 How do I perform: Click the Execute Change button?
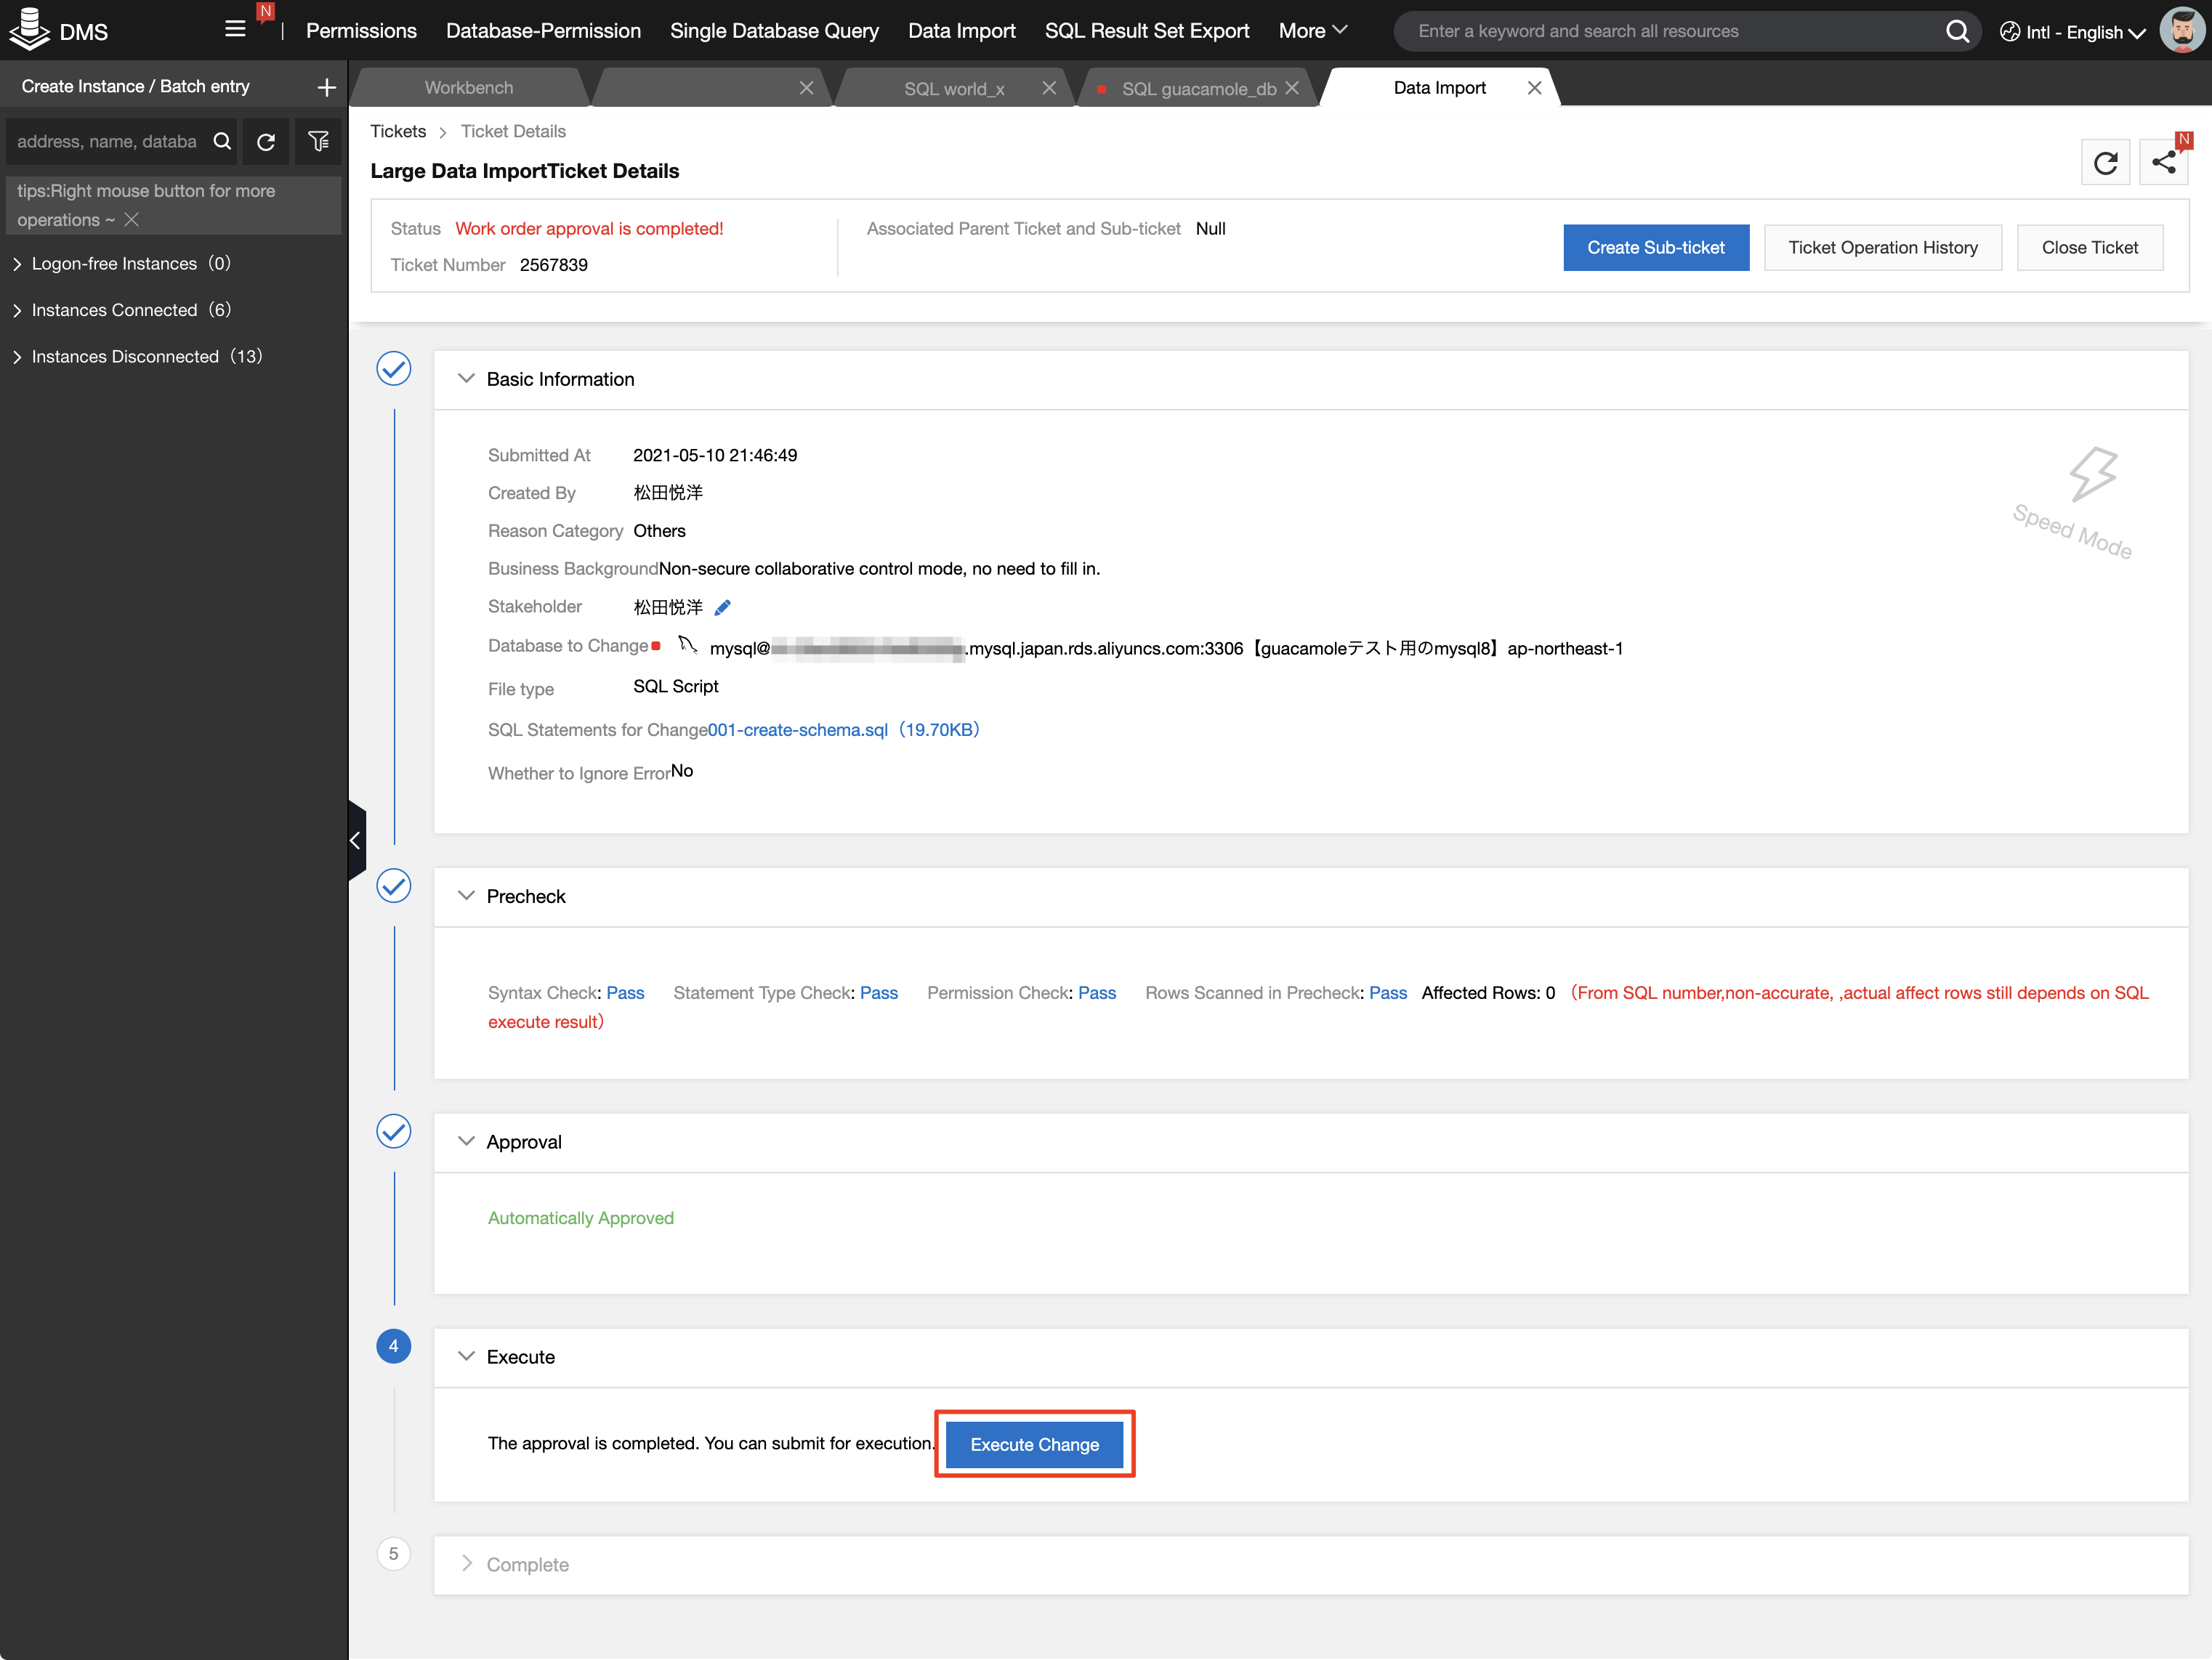(1034, 1444)
